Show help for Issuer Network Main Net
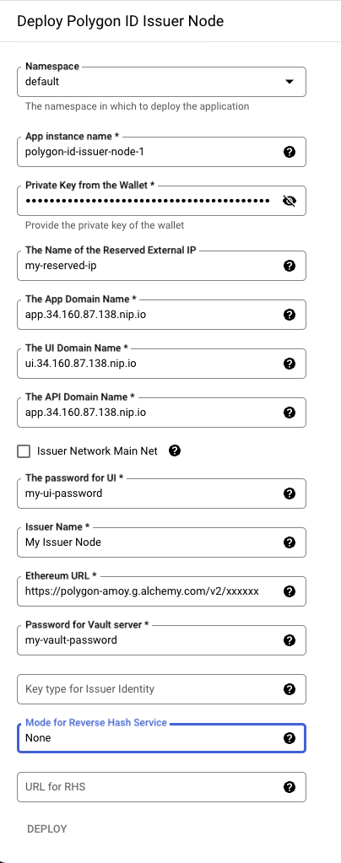This screenshot has height=863, width=341. pos(175,451)
